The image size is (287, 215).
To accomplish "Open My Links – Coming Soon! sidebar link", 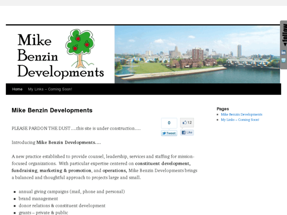I will (x=240, y=120).
